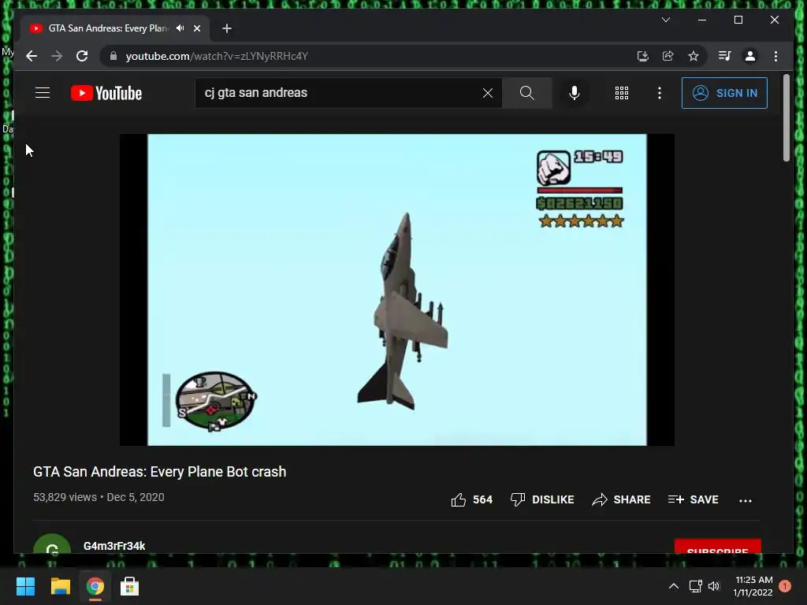Open the YouTube guide hamburger menu
Screen dimensions: 807x605
[43, 93]
